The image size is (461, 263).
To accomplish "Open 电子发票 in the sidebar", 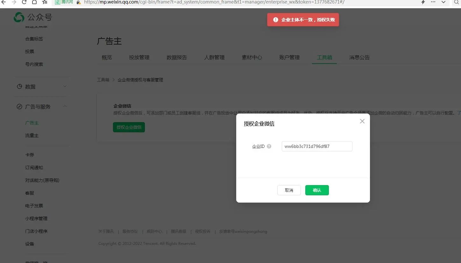I will click(x=34, y=206).
